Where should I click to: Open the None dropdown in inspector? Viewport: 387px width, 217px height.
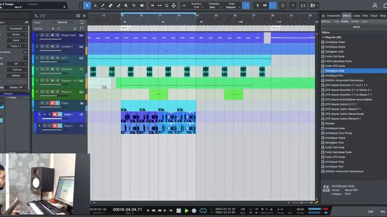pyautogui.click(x=17, y=40)
